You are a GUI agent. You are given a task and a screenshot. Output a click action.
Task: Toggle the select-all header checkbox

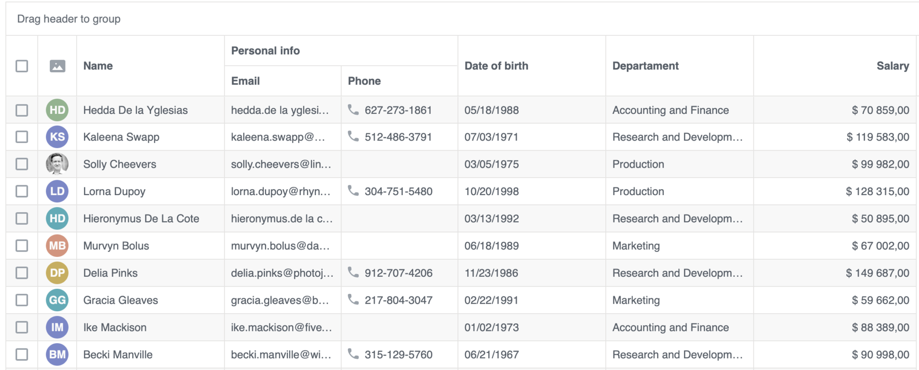(22, 66)
